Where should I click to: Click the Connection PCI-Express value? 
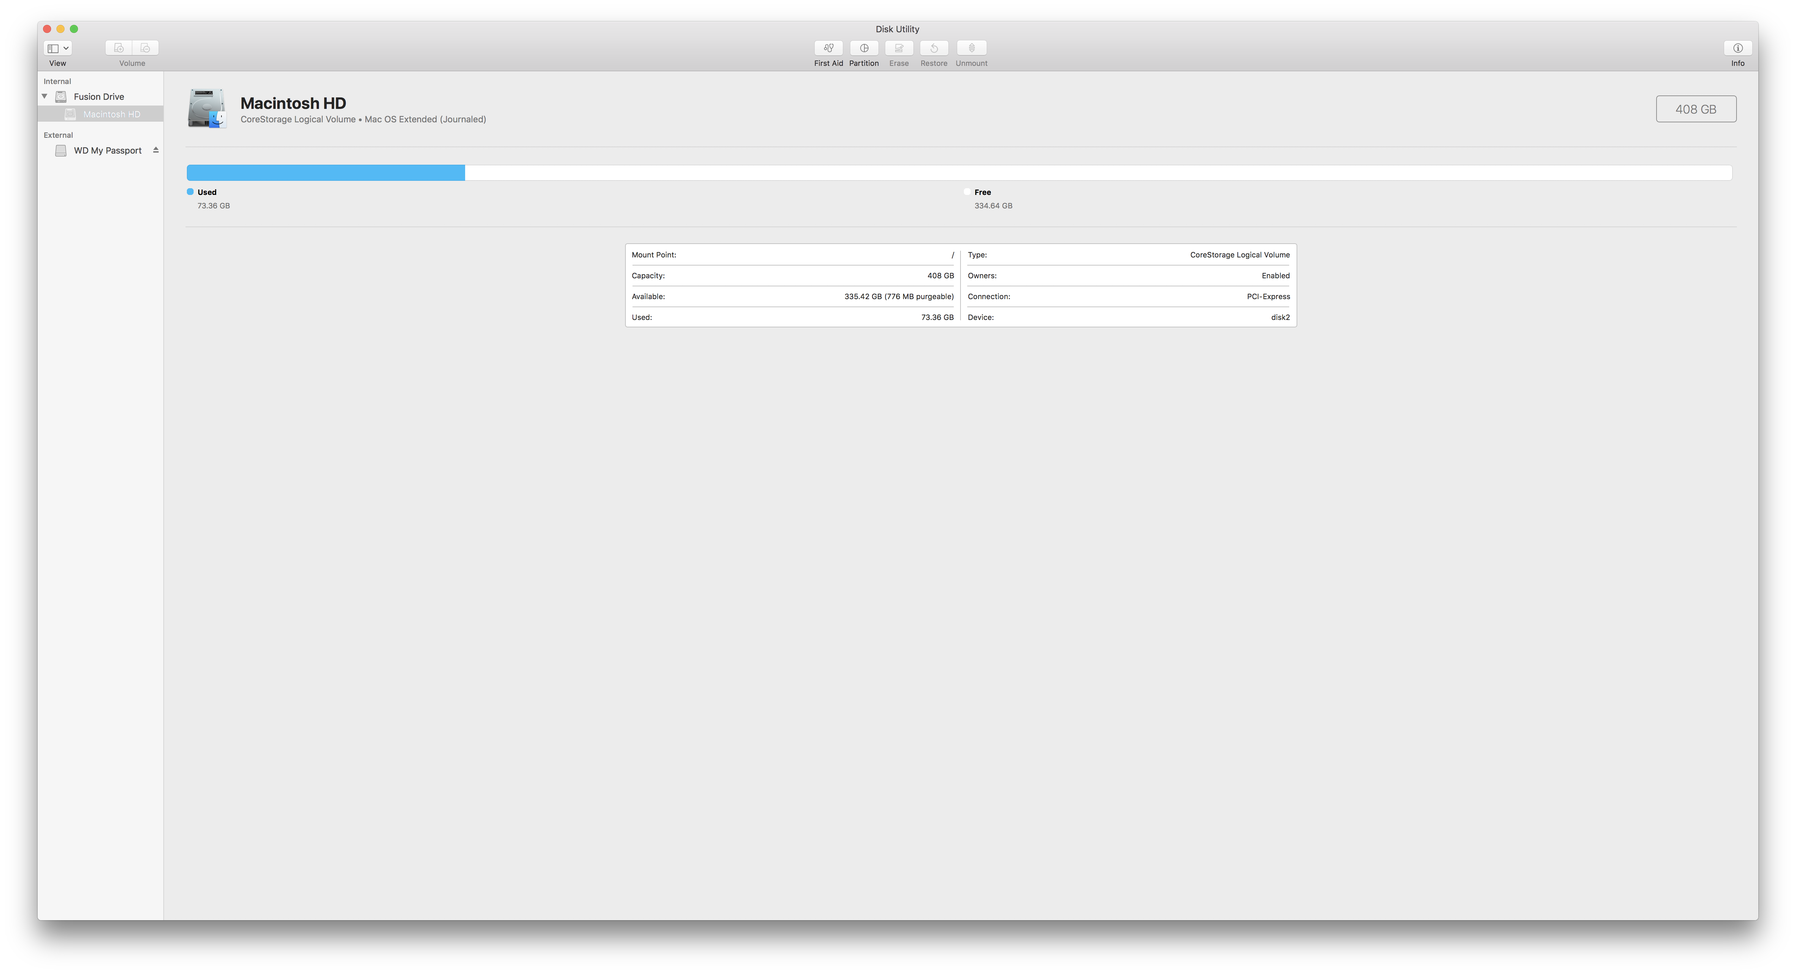point(1268,297)
